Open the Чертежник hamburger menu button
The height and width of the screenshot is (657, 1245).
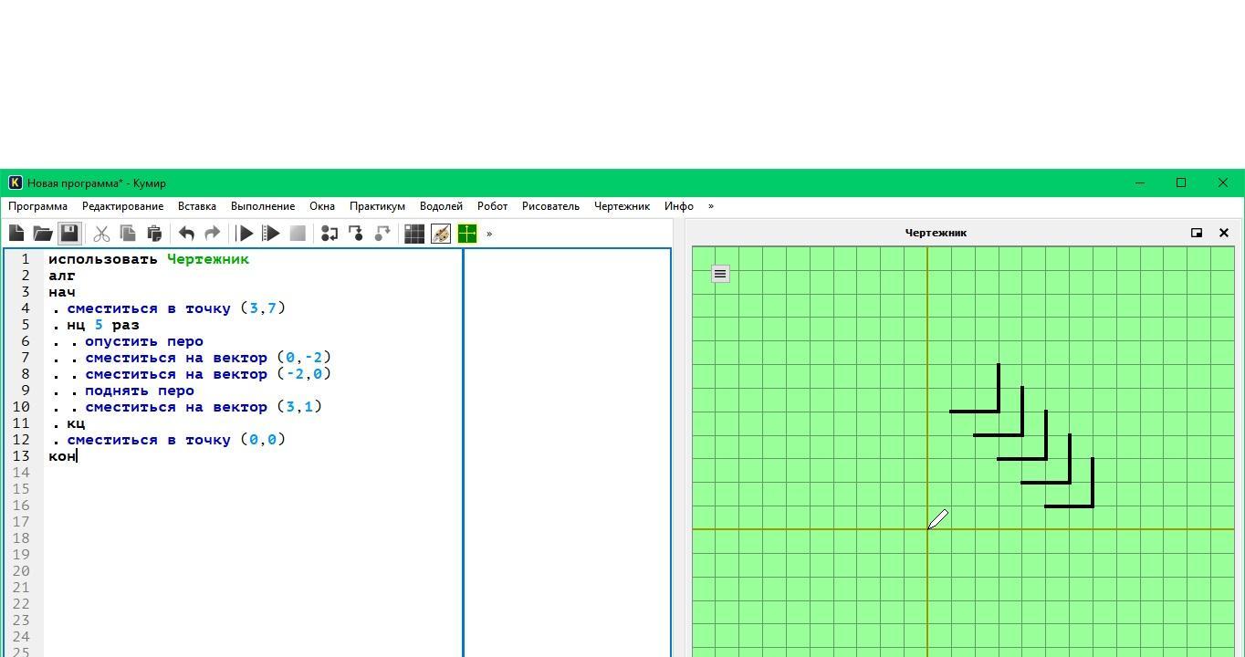[720, 274]
